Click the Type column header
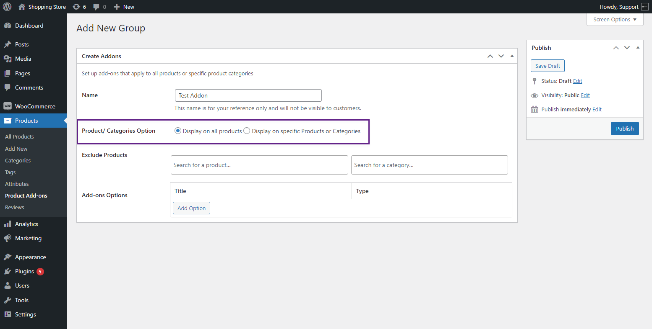This screenshot has height=329, width=652. click(x=432, y=191)
